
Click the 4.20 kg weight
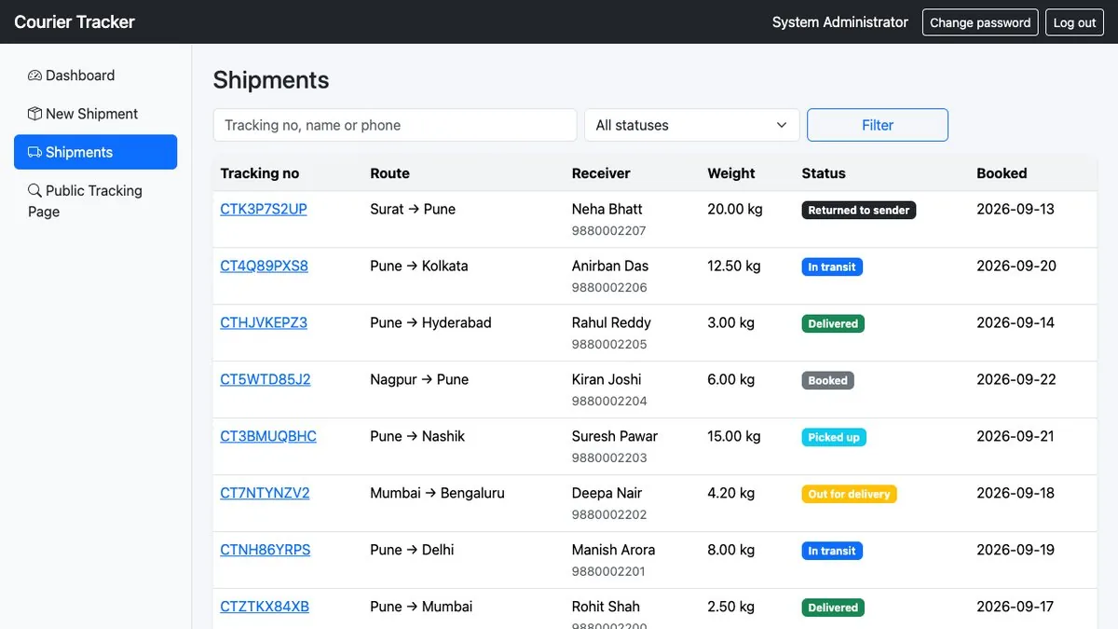pyautogui.click(x=731, y=493)
